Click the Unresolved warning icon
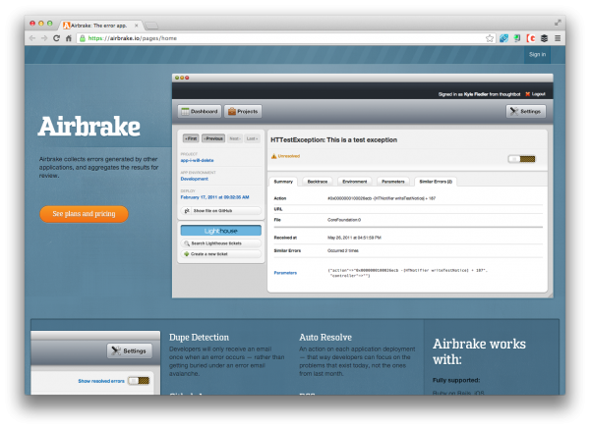590x429 pixels. (274, 156)
